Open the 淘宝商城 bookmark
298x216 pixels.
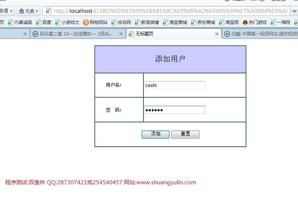pos(175,22)
